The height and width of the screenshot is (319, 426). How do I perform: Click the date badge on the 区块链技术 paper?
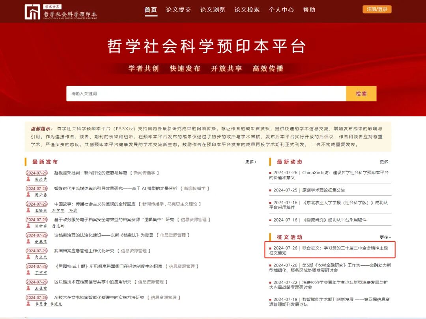coord(36,282)
